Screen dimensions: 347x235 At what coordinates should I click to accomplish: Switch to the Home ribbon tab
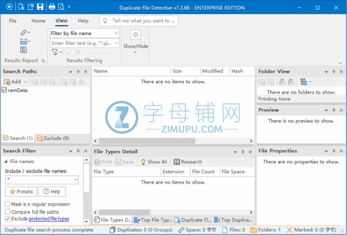coord(38,21)
